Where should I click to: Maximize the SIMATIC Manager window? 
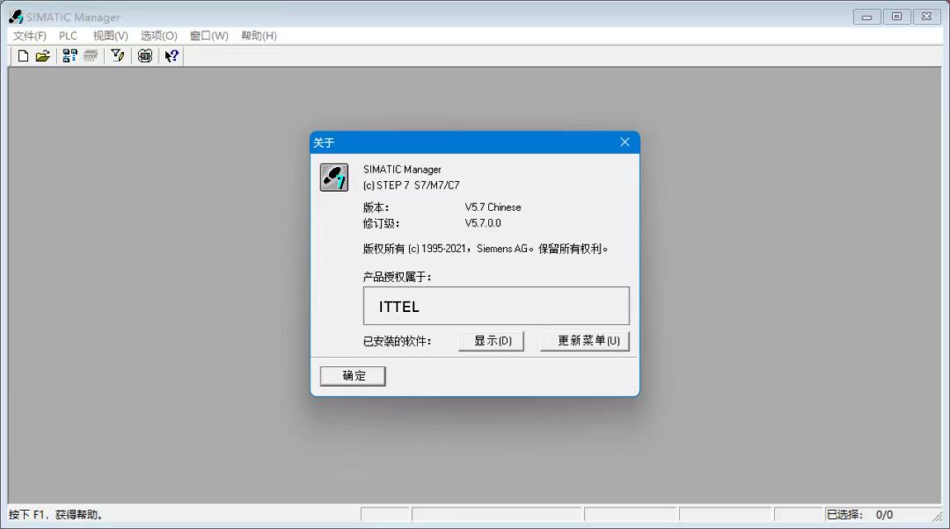coord(896,17)
